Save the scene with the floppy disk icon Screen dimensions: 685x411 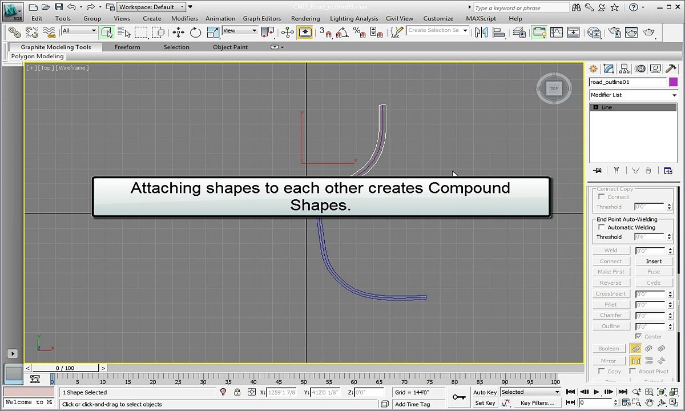59,7
